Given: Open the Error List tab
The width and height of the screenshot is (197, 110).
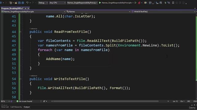Looking at the screenshot, I should (x=5, y=107).
